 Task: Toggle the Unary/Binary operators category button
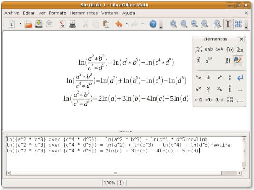199,49
